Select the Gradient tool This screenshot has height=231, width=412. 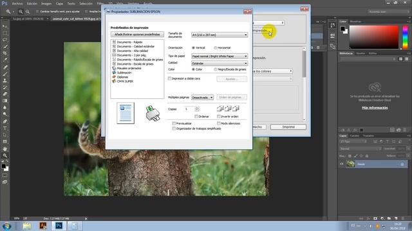click(x=5, y=101)
